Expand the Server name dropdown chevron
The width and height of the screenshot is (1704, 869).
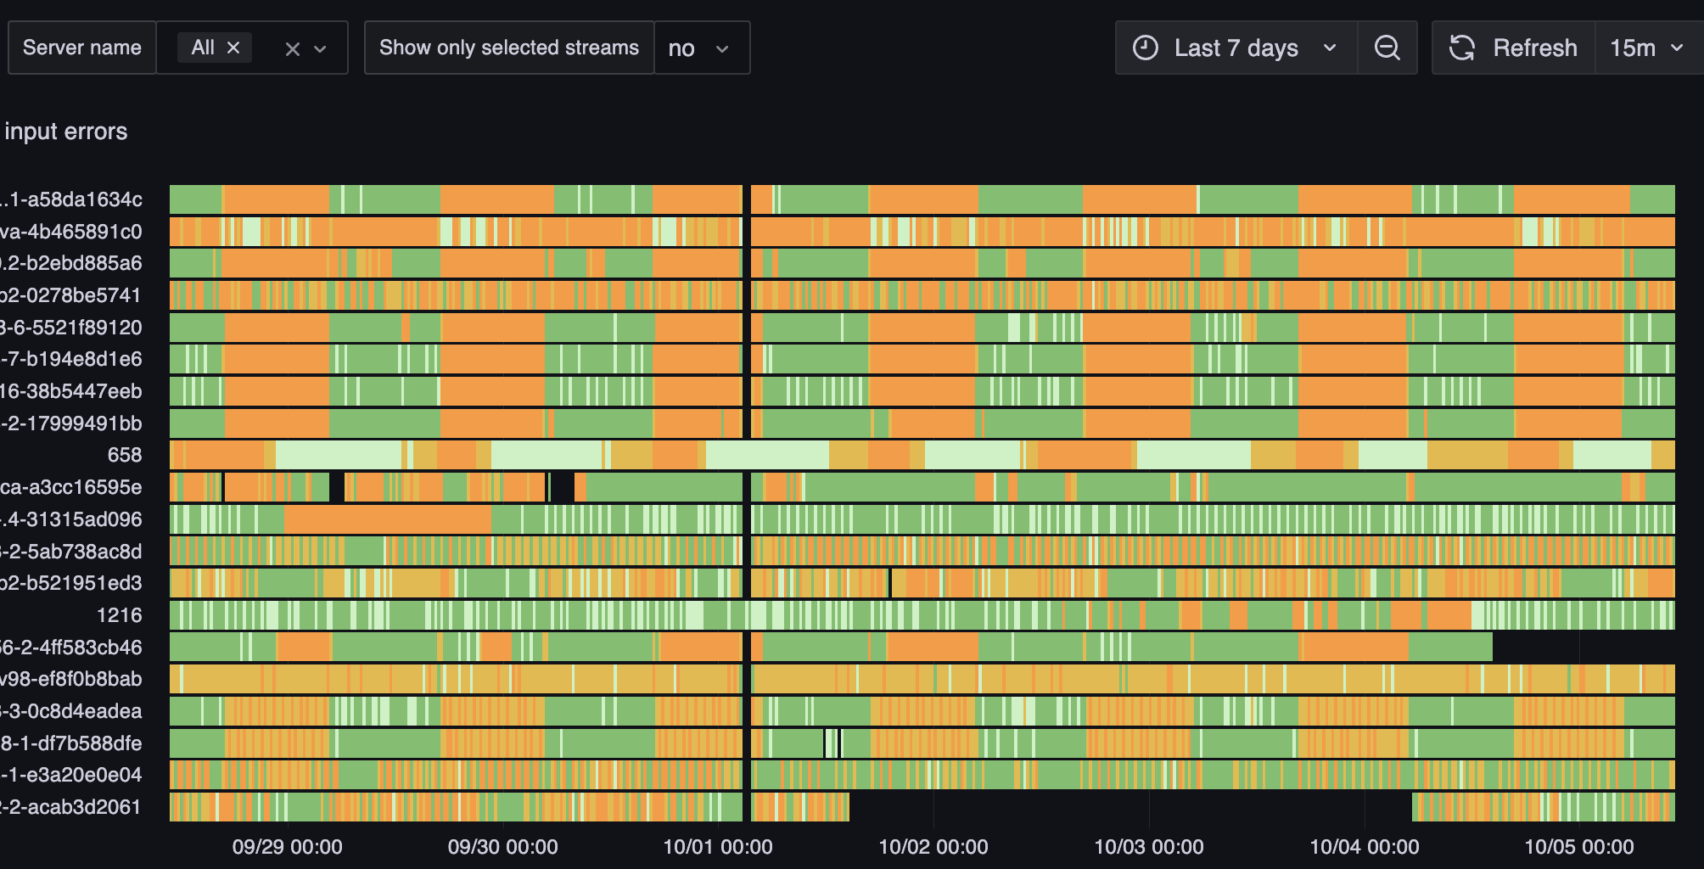point(321,49)
